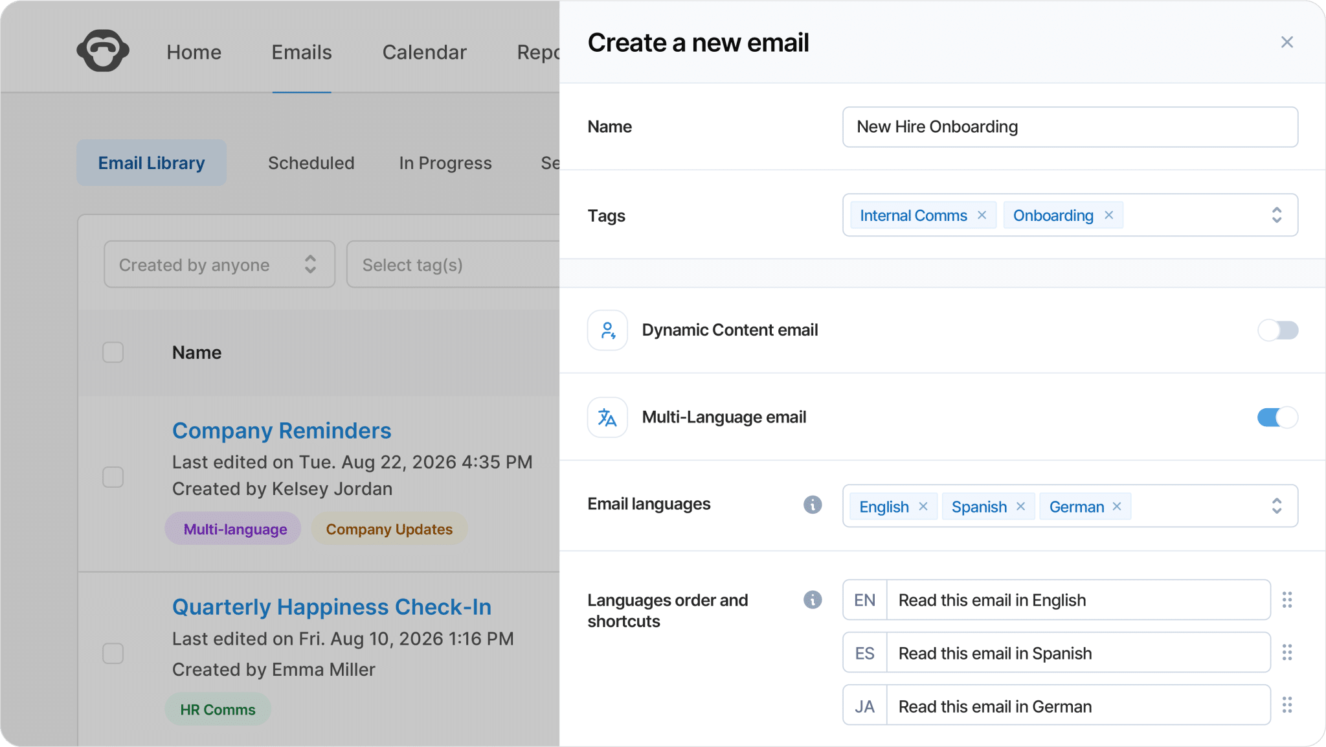Click the EN language code

click(x=865, y=600)
